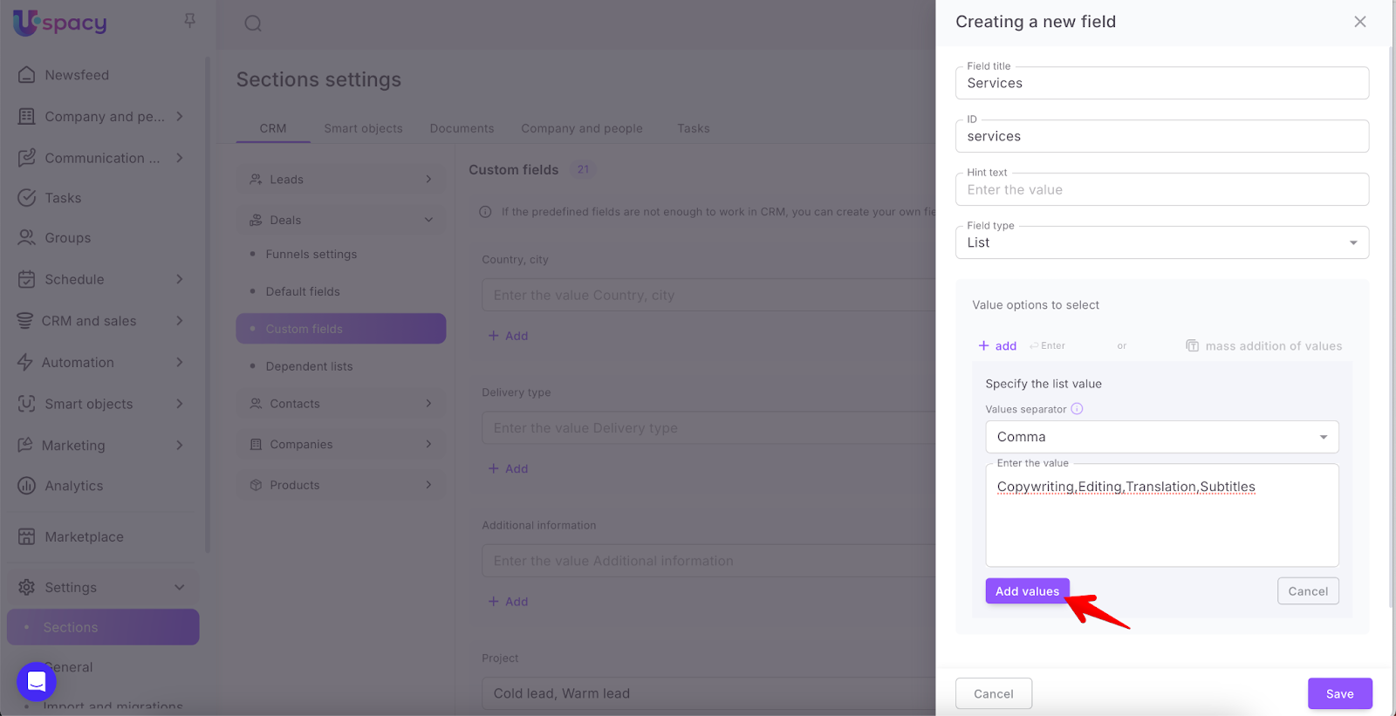Open the Field type List dropdown
The height and width of the screenshot is (716, 1396).
click(x=1161, y=242)
